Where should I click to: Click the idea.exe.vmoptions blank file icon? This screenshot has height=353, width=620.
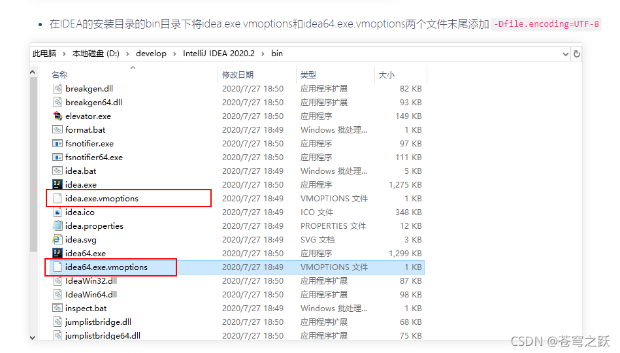(57, 198)
